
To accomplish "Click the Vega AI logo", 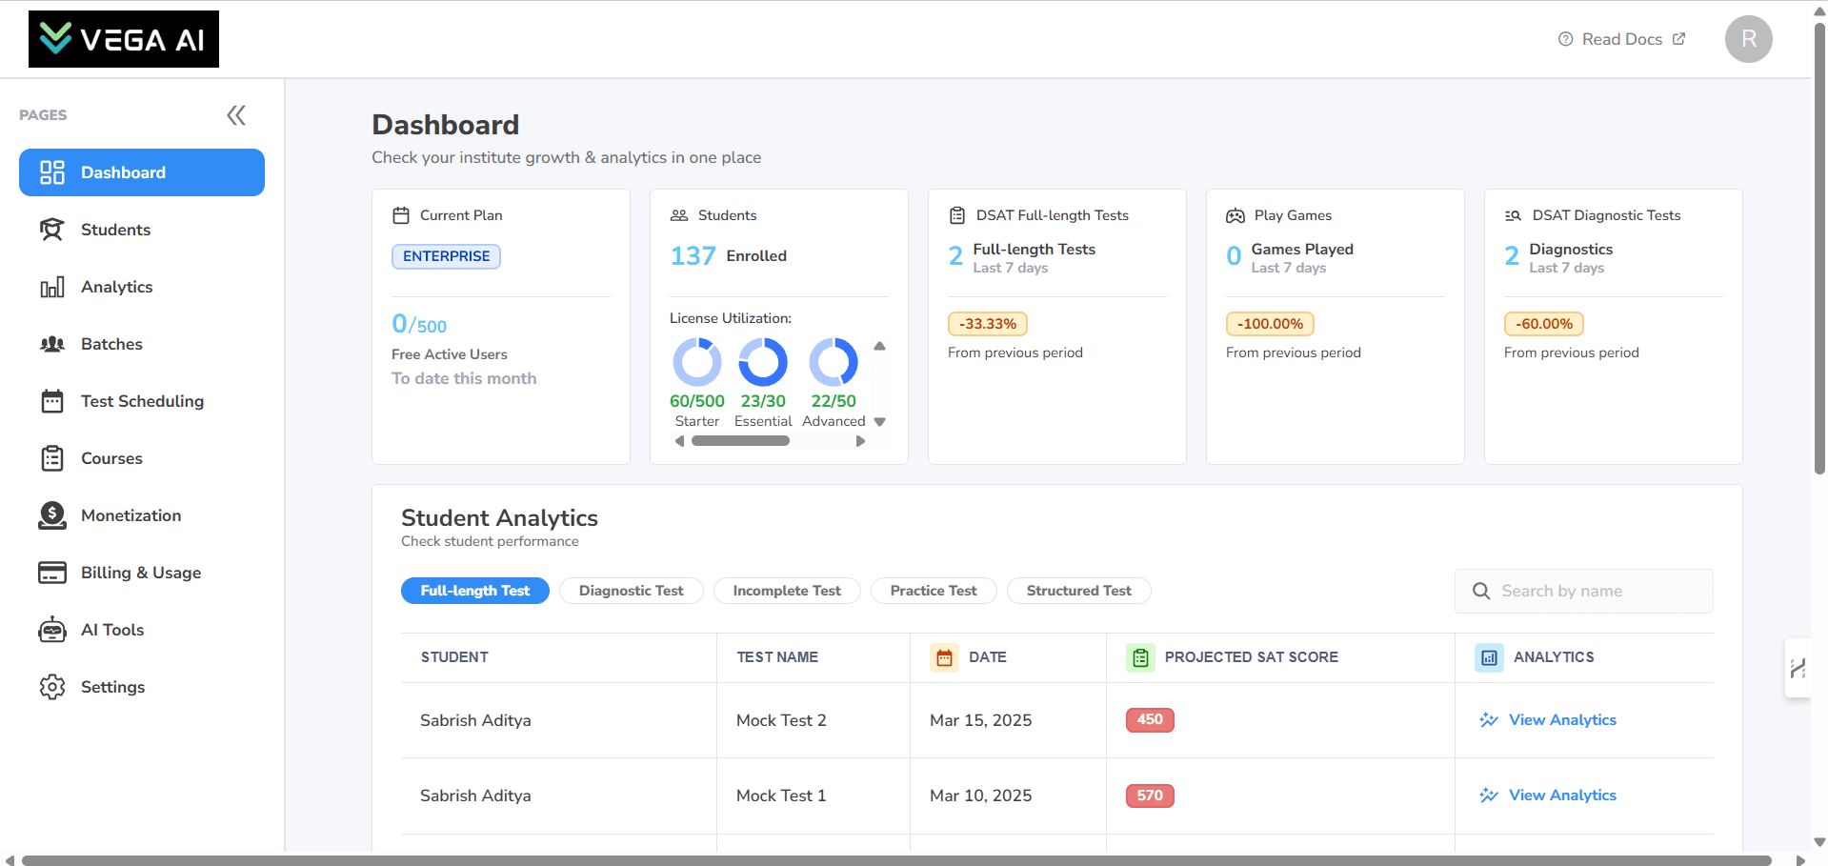I will 124,39.
